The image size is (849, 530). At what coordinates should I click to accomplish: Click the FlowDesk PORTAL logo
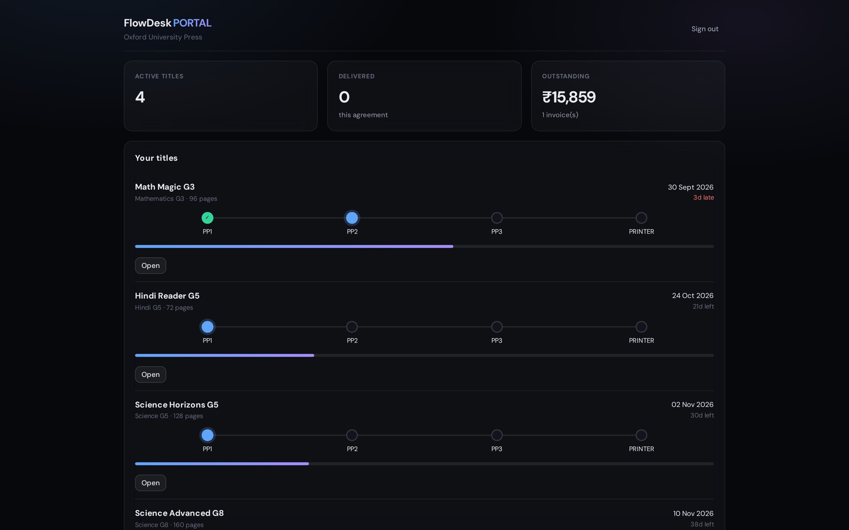[167, 23]
